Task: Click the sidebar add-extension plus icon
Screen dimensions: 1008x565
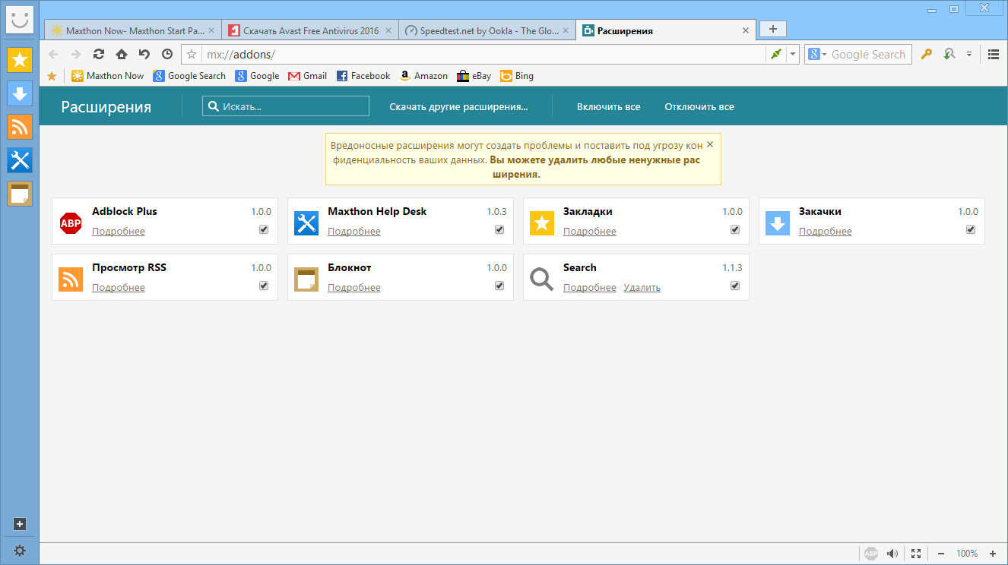Action: coord(20,524)
